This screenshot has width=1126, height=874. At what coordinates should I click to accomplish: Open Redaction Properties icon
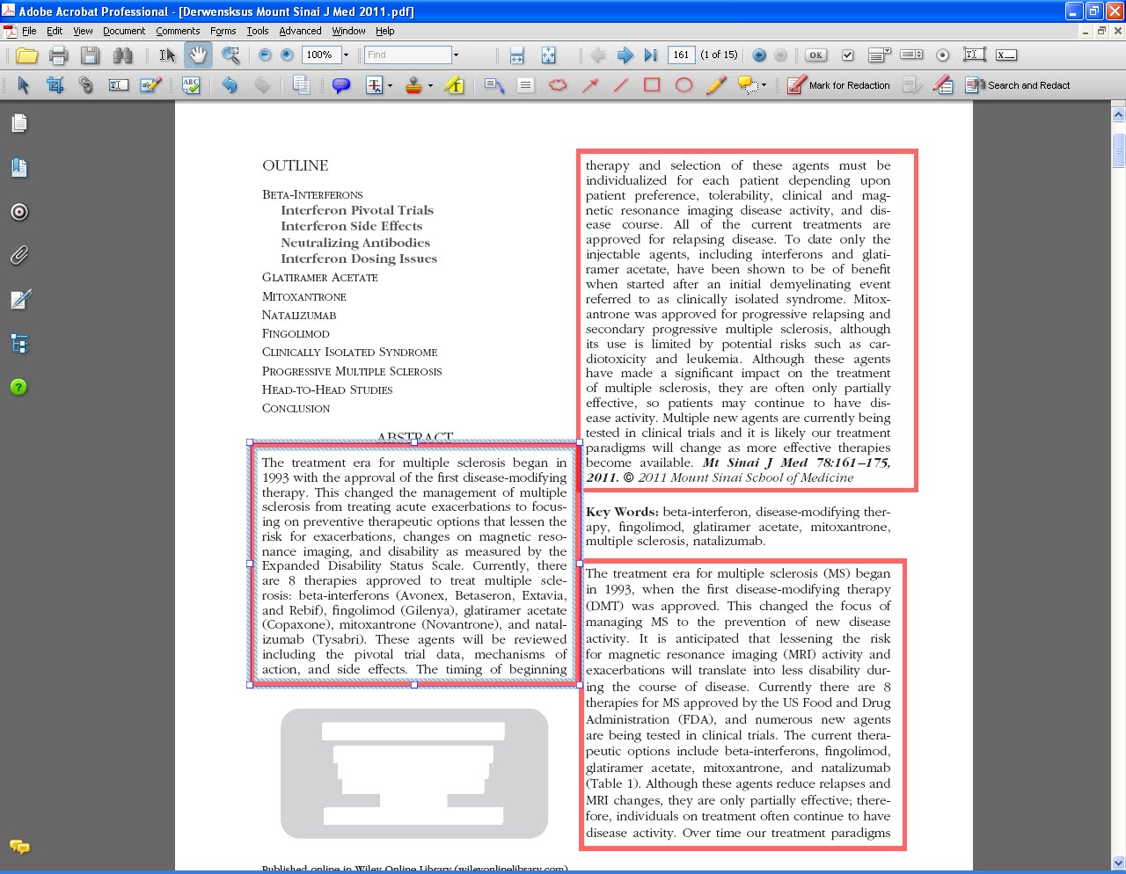click(x=942, y=85)
